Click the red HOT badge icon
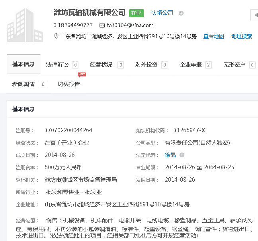258x241 pixels. [x=82, y=74]
